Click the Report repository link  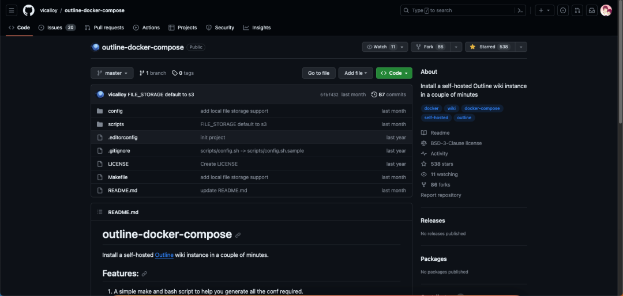tap(441, 195)
